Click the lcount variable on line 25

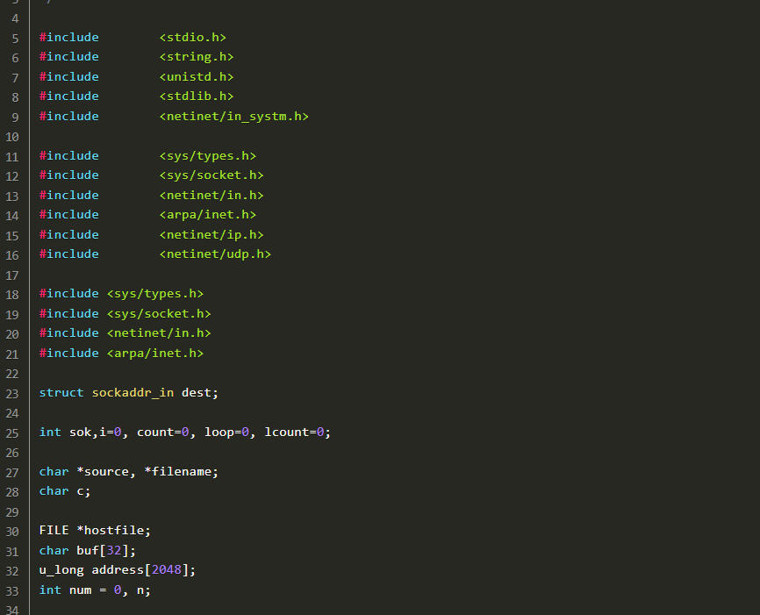286,432
